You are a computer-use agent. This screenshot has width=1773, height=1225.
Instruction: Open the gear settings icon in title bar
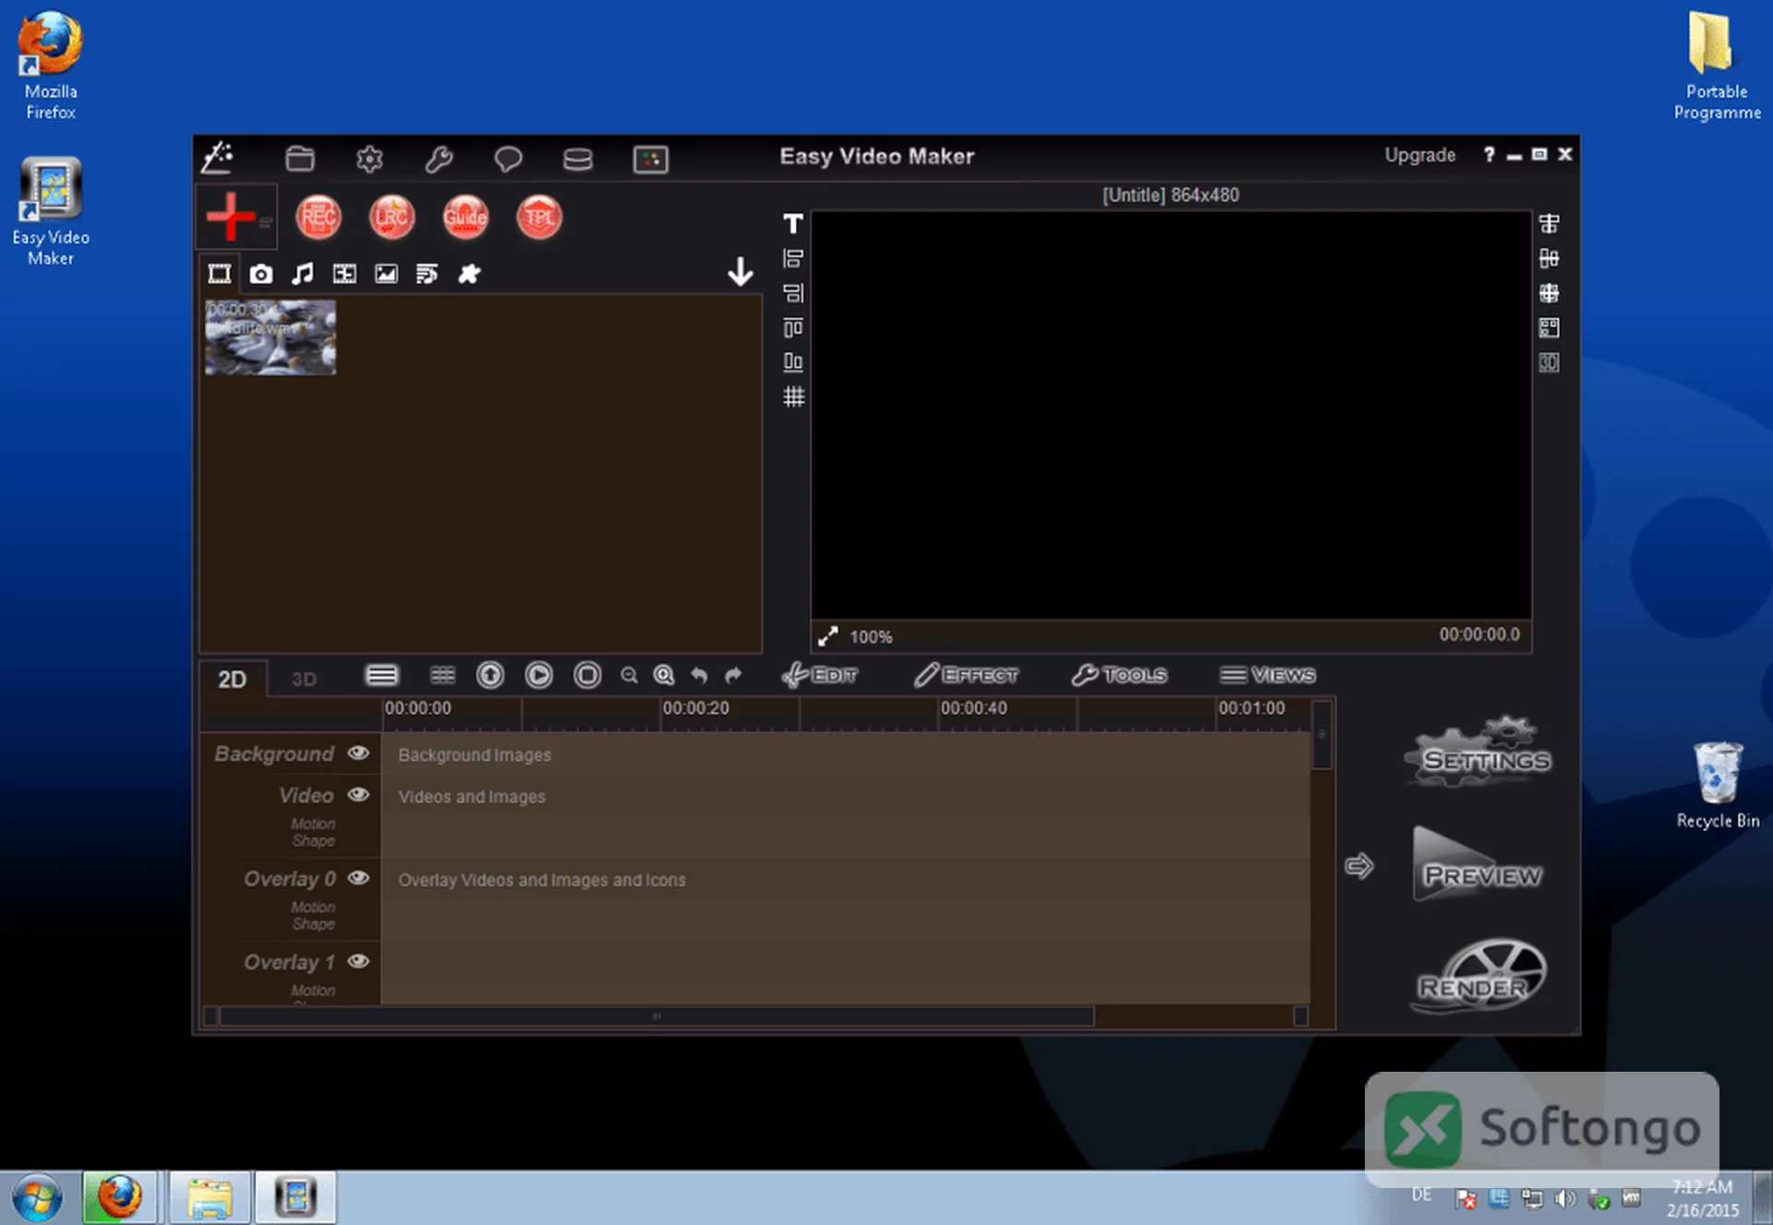[x=369, y=160]
